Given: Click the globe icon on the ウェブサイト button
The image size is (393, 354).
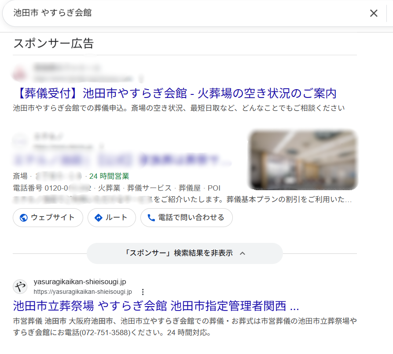Looking at the screenshot, I should tap(23, 217).
